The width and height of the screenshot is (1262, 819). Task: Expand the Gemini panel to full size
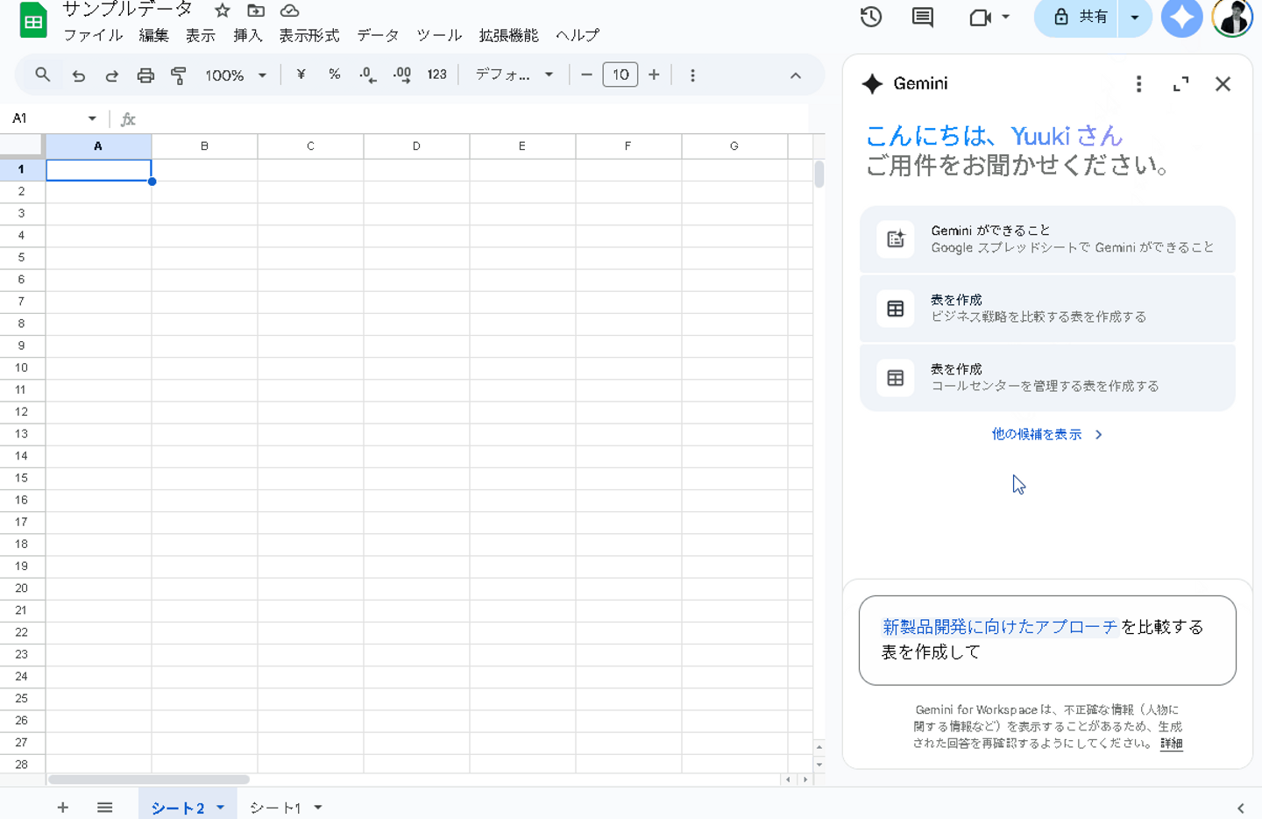pyautogui.click(x=1180, y=84)
